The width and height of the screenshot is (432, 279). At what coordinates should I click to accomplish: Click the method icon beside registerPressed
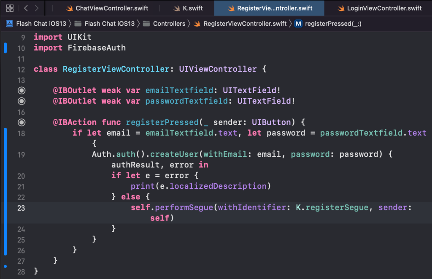coord(298,24)
